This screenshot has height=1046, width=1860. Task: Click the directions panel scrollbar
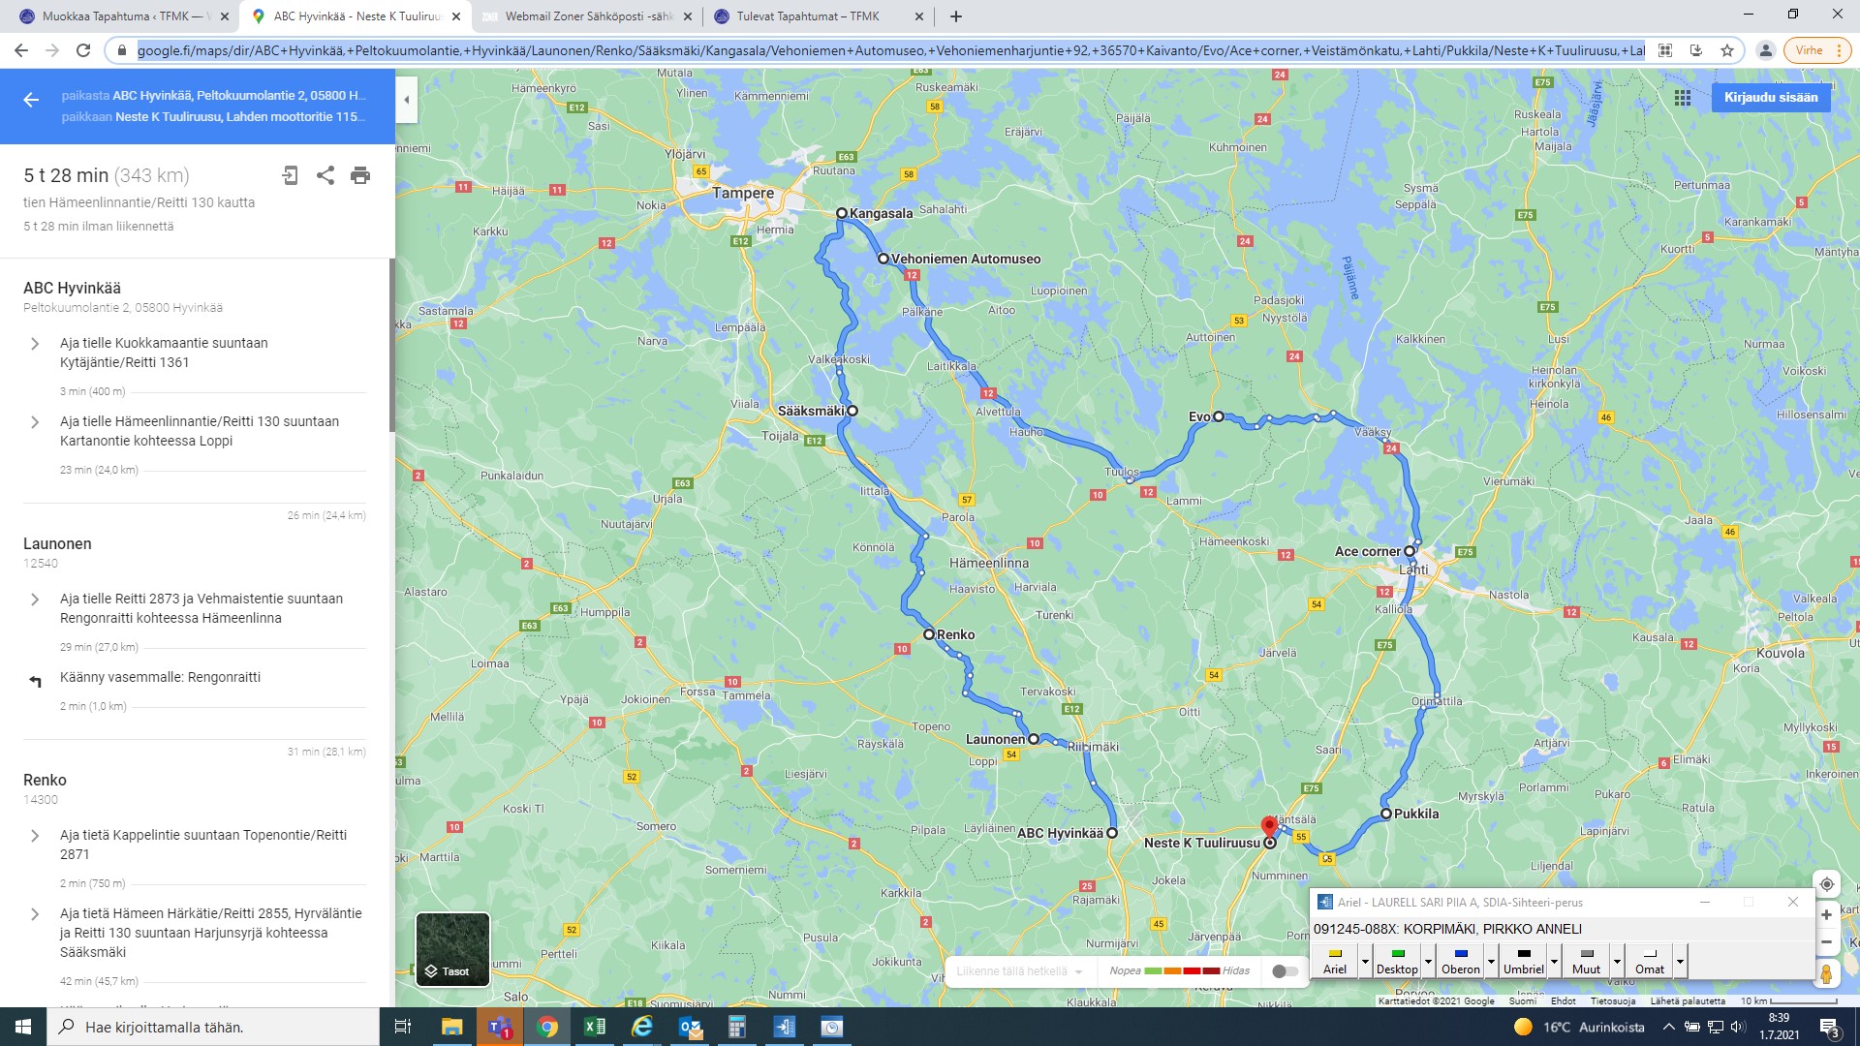coord(391,346)
